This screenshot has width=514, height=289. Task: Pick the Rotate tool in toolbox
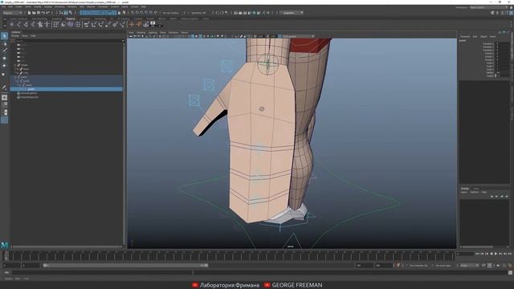4,66
